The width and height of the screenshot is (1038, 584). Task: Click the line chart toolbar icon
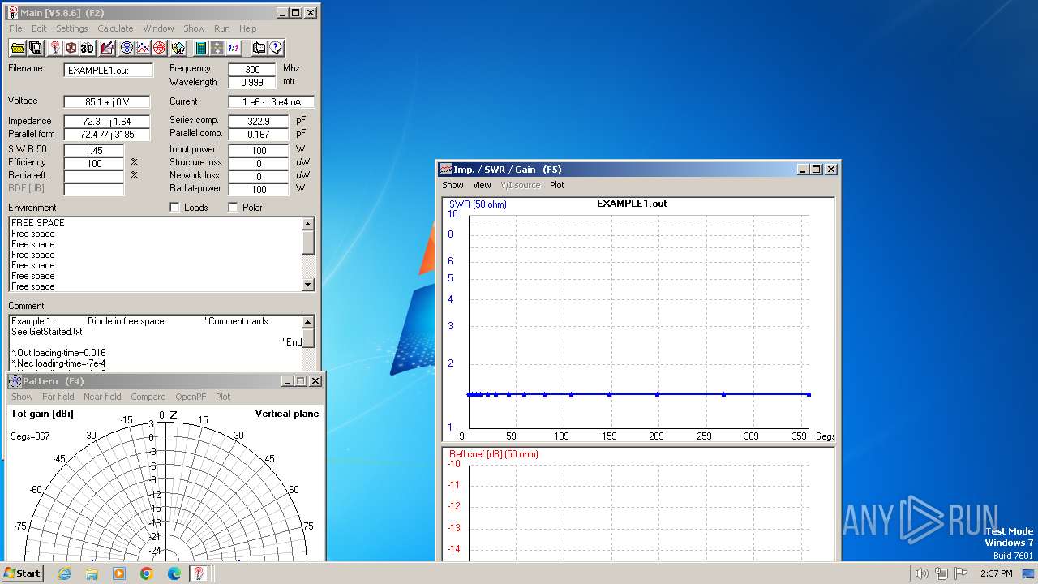pos(143,49)
